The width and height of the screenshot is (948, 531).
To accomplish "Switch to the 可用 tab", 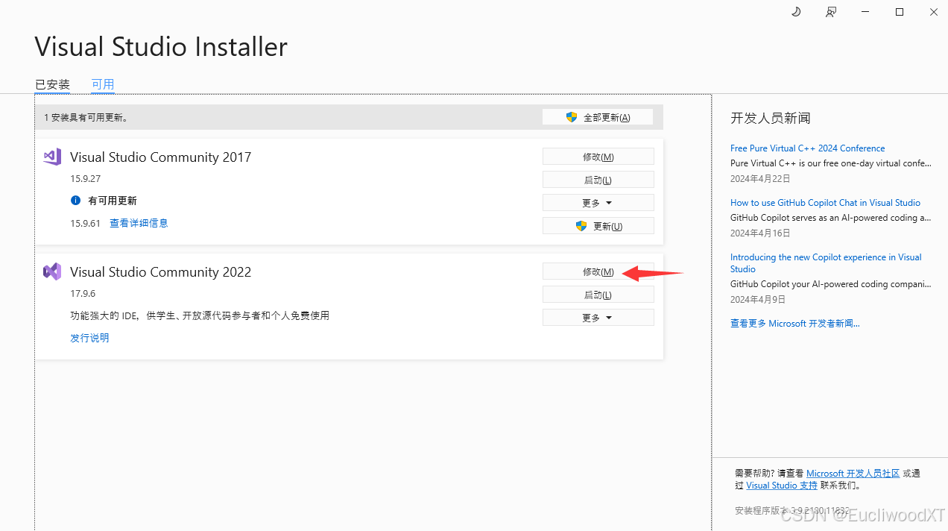I will click(x=102, y=84).
